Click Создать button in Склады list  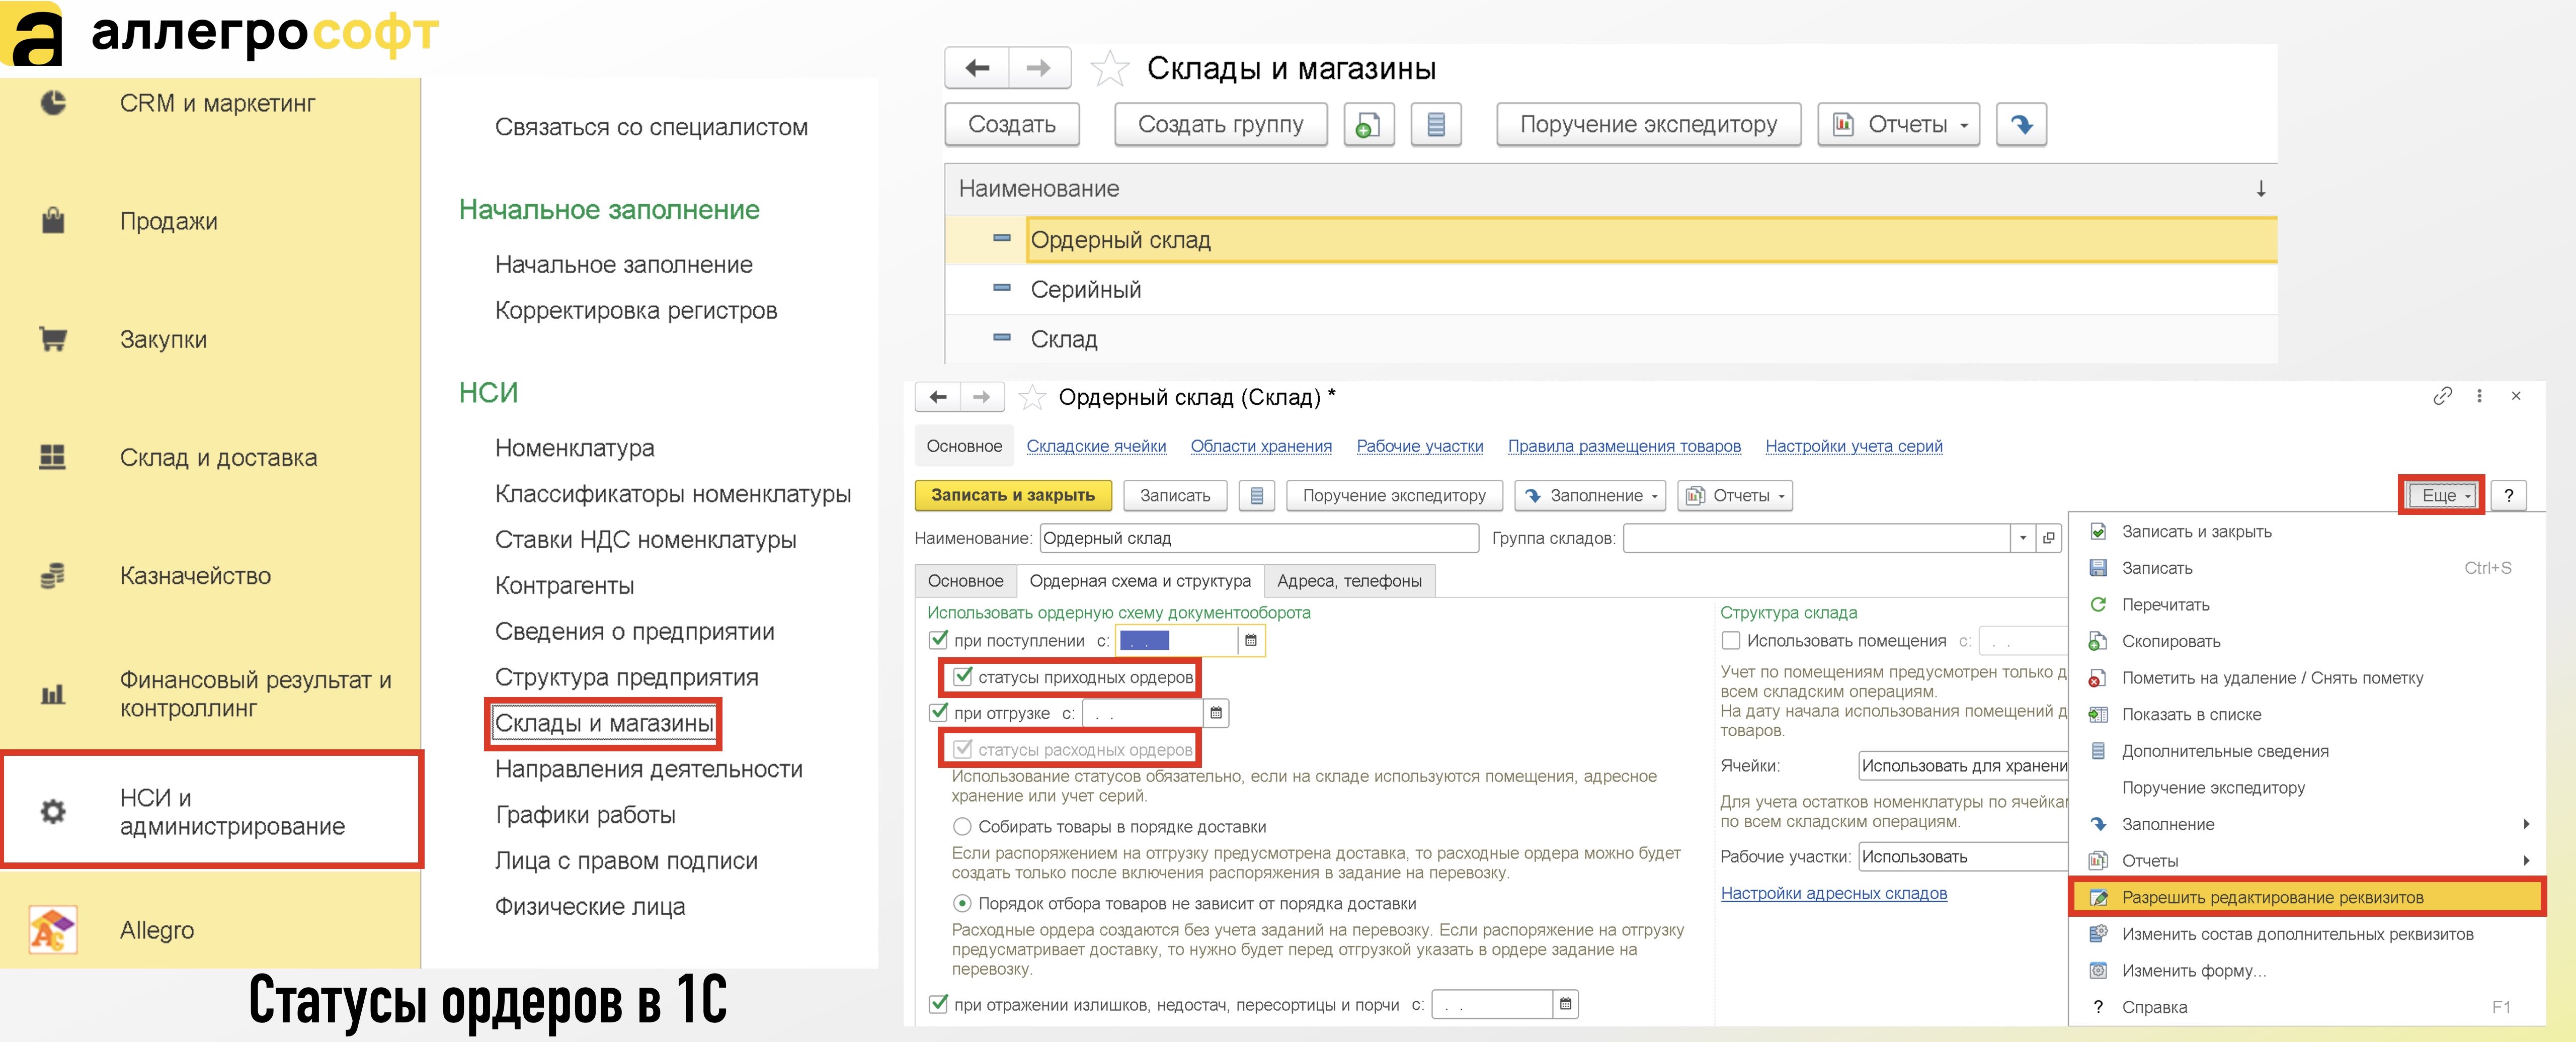(1012, 124)
